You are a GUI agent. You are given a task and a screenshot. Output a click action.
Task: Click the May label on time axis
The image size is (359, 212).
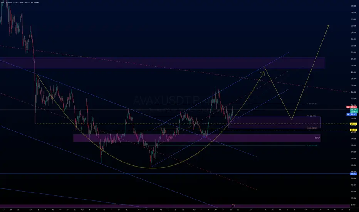(194, 210)
